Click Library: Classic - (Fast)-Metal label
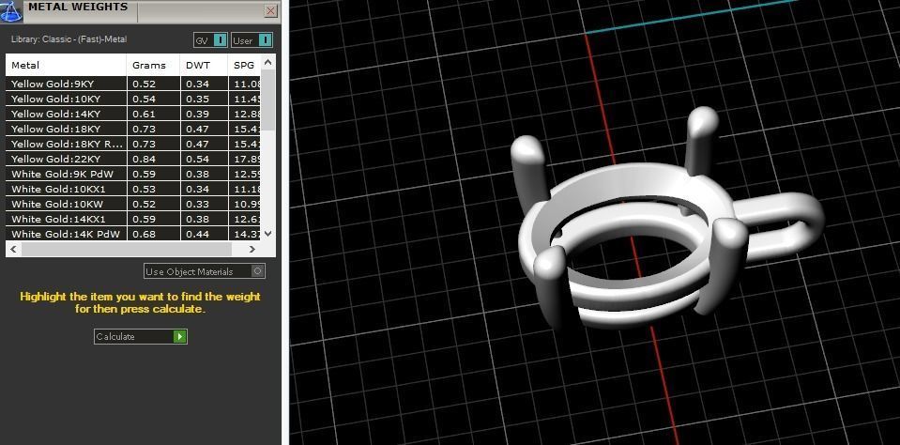This screenshot has height=445, width=900. coord(69,39)
